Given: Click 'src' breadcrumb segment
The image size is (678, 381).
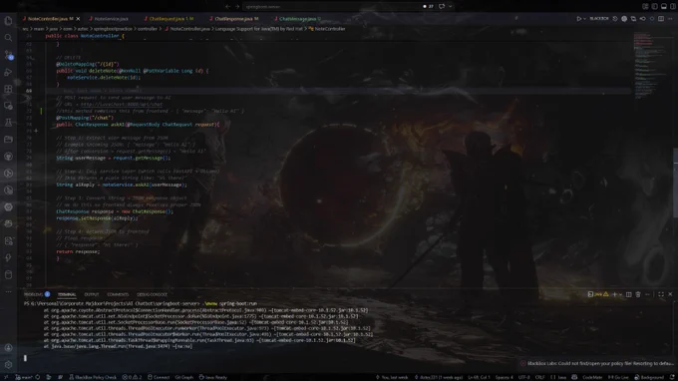Looking at the screenshot, I should tap(26, 29).
